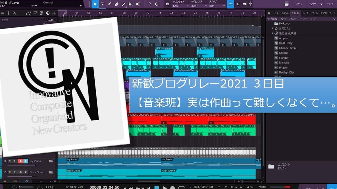
Task: Select the Arrow tool
Action: 95,4
